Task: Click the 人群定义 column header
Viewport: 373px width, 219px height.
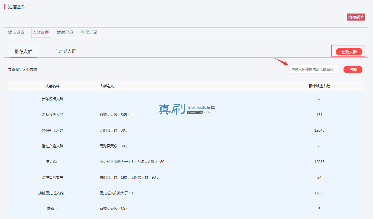Action: click(x=107, y=86)
